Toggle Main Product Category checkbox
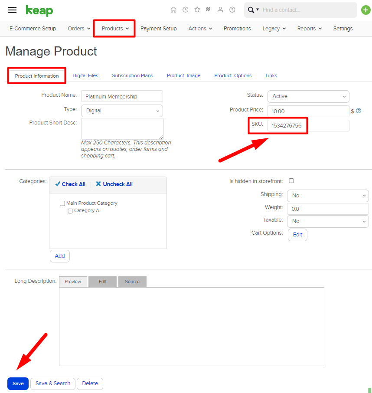372x393 pixels. coord(62,203)
